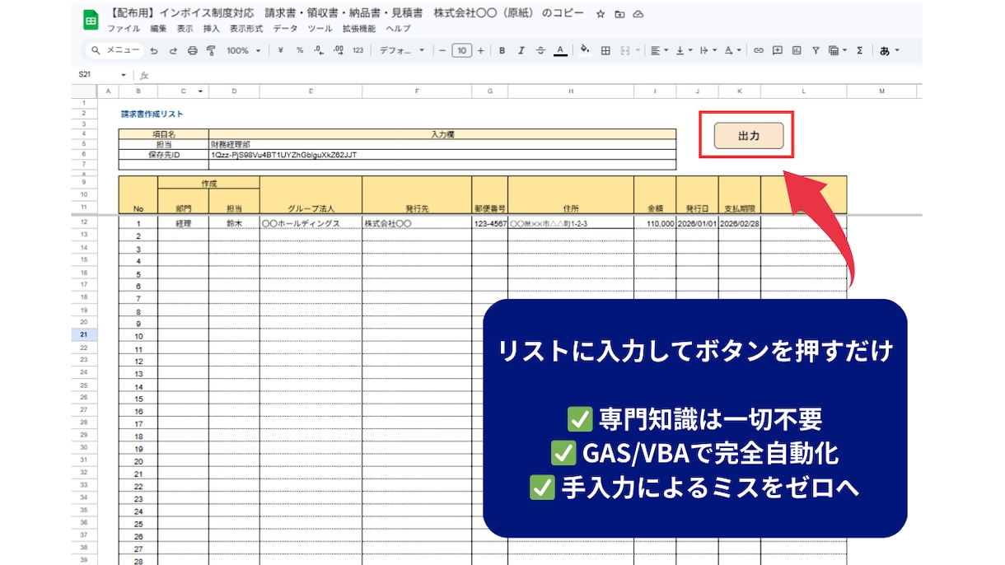Image resolution: width=1005 pixels, height=565 pixels.
Task: Select cell containing 財務経理部
Action: [x=442, y=144]
